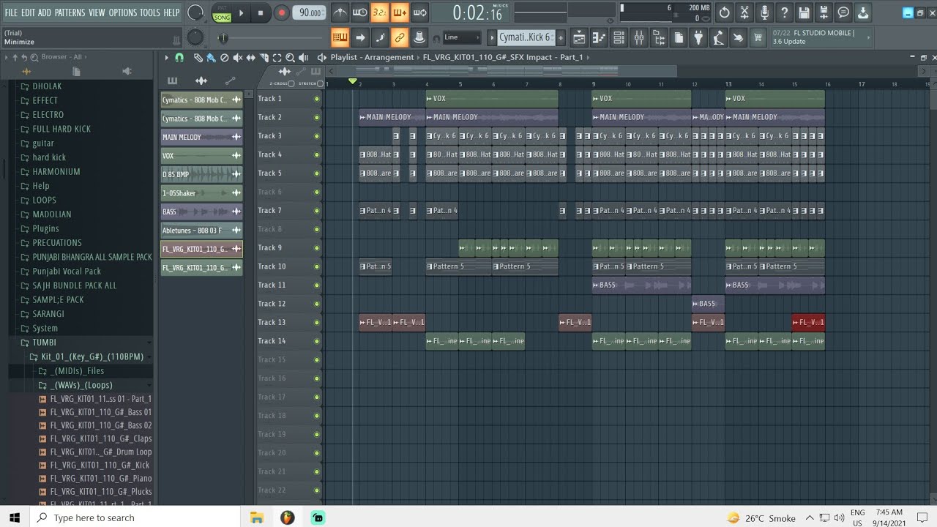
Task: Click the Help question mark icon
Action: [784, 12]
